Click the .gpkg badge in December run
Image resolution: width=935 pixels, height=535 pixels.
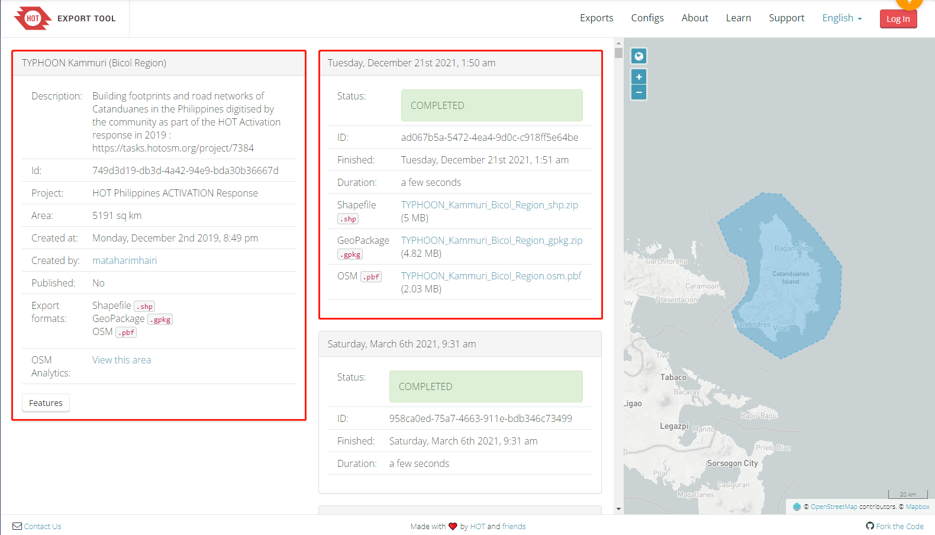tap(350, 254)
